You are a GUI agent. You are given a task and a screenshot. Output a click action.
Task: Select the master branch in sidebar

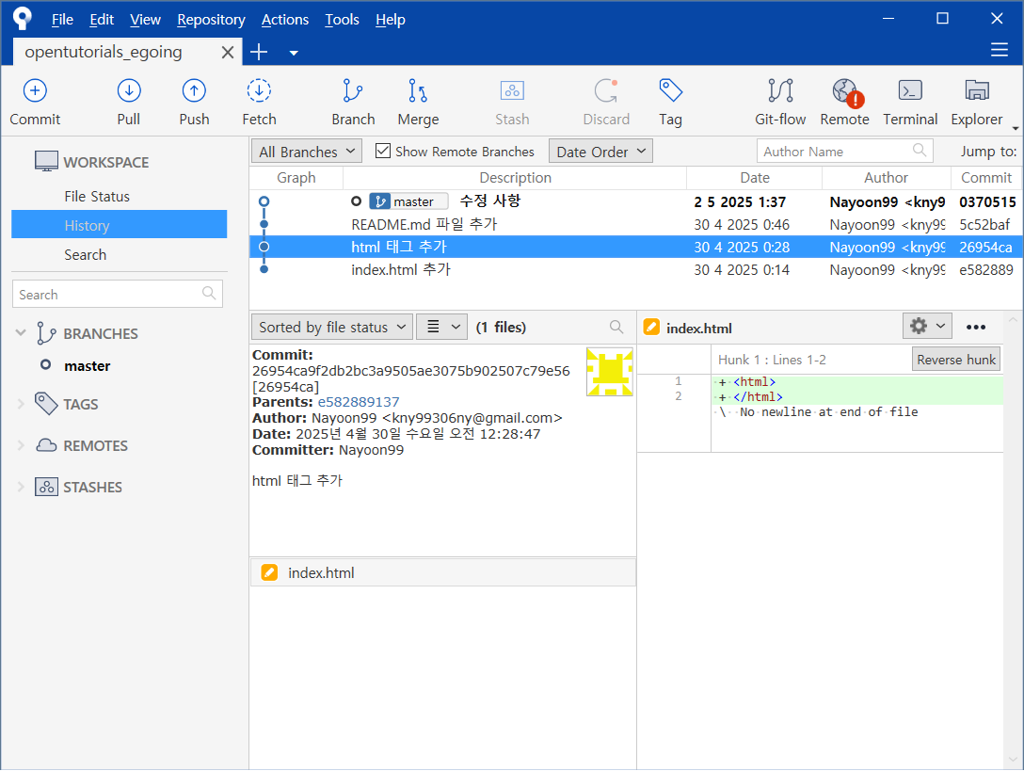coord(87,365)
